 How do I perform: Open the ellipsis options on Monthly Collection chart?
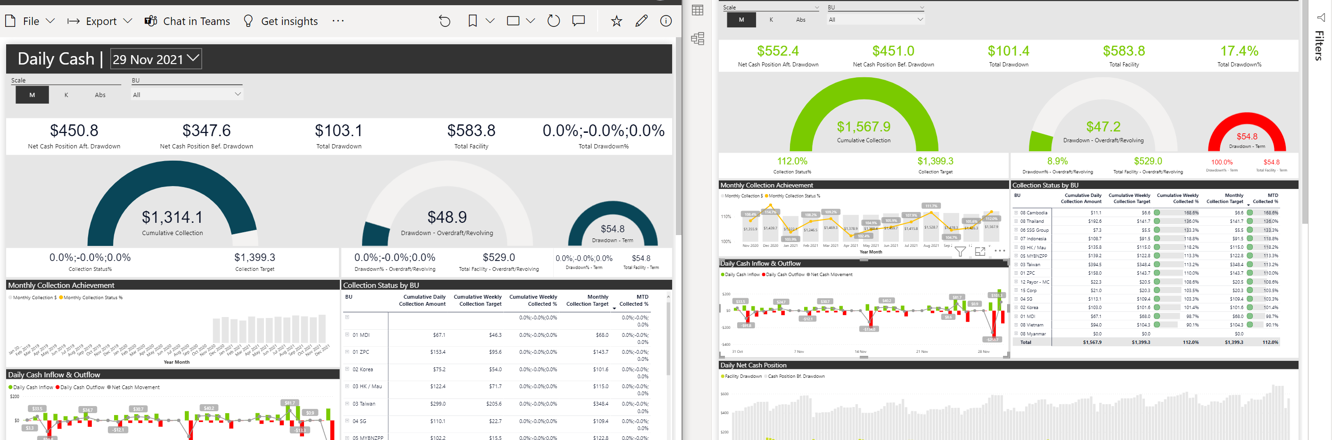[x=1000, y=251]
